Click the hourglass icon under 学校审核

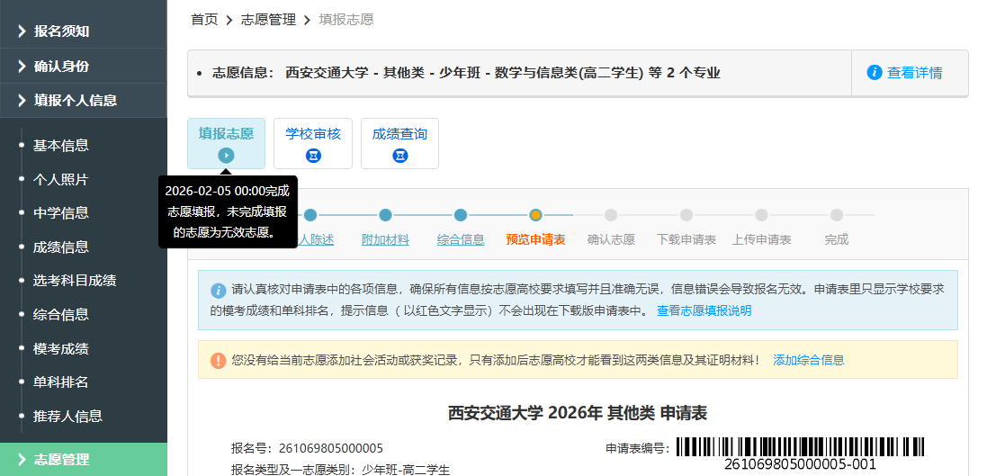tap(313, 156)
